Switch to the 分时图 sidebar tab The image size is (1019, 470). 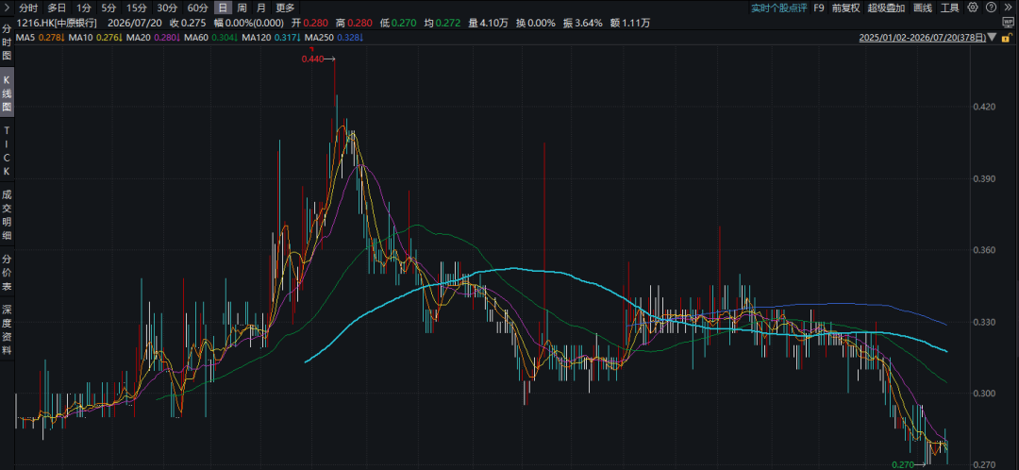[7, 42]
